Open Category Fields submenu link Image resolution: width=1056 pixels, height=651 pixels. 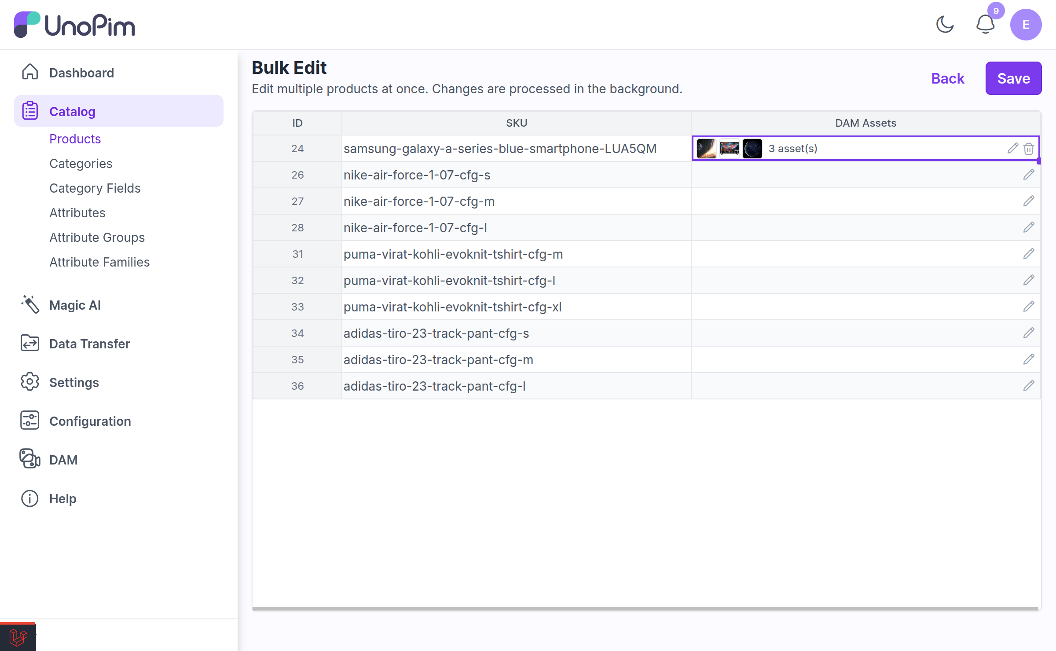click(95, 188)
